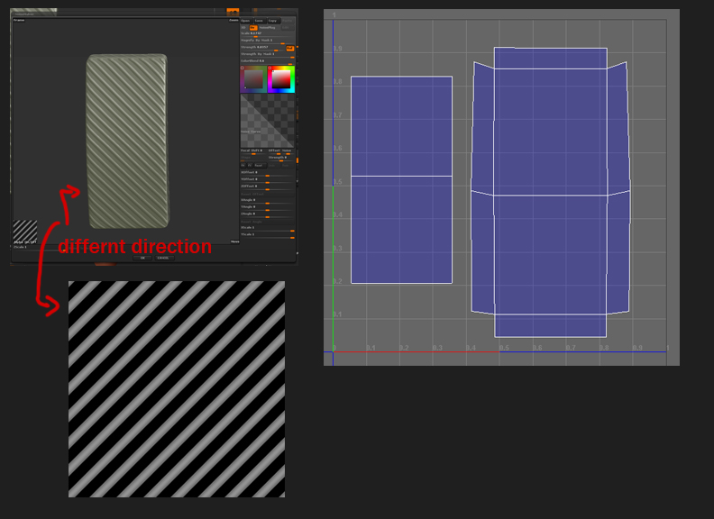714x519 pixels.
Task: Pick a color in the right rainbow color picker
Action: [281, 79]
